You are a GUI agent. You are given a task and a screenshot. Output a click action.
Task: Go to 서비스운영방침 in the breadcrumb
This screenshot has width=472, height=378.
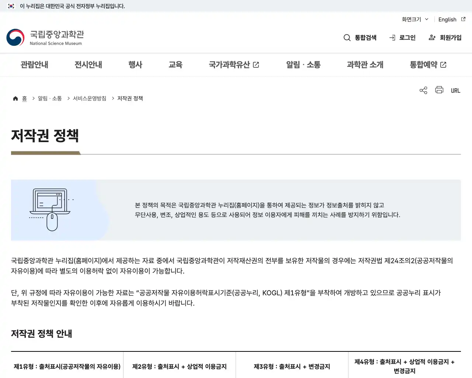[x=89, y=98]
